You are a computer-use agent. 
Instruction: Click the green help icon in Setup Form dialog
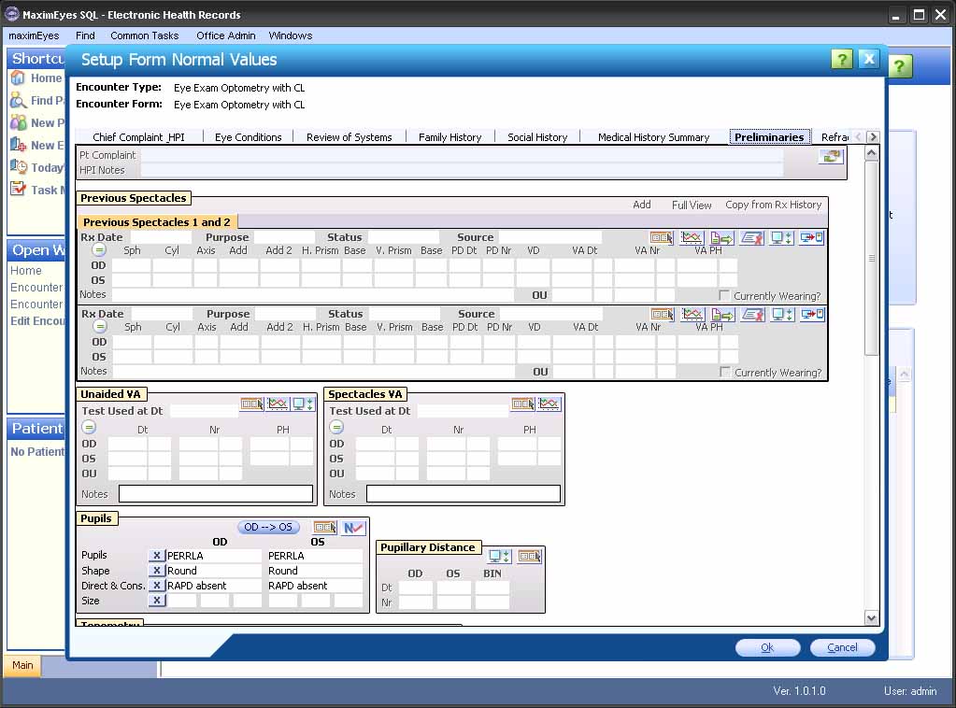(841, 59)
